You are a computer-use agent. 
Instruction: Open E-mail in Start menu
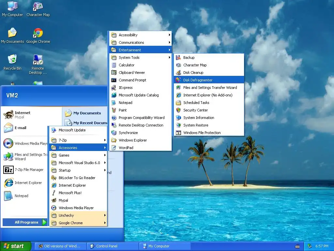click(23, 128)
